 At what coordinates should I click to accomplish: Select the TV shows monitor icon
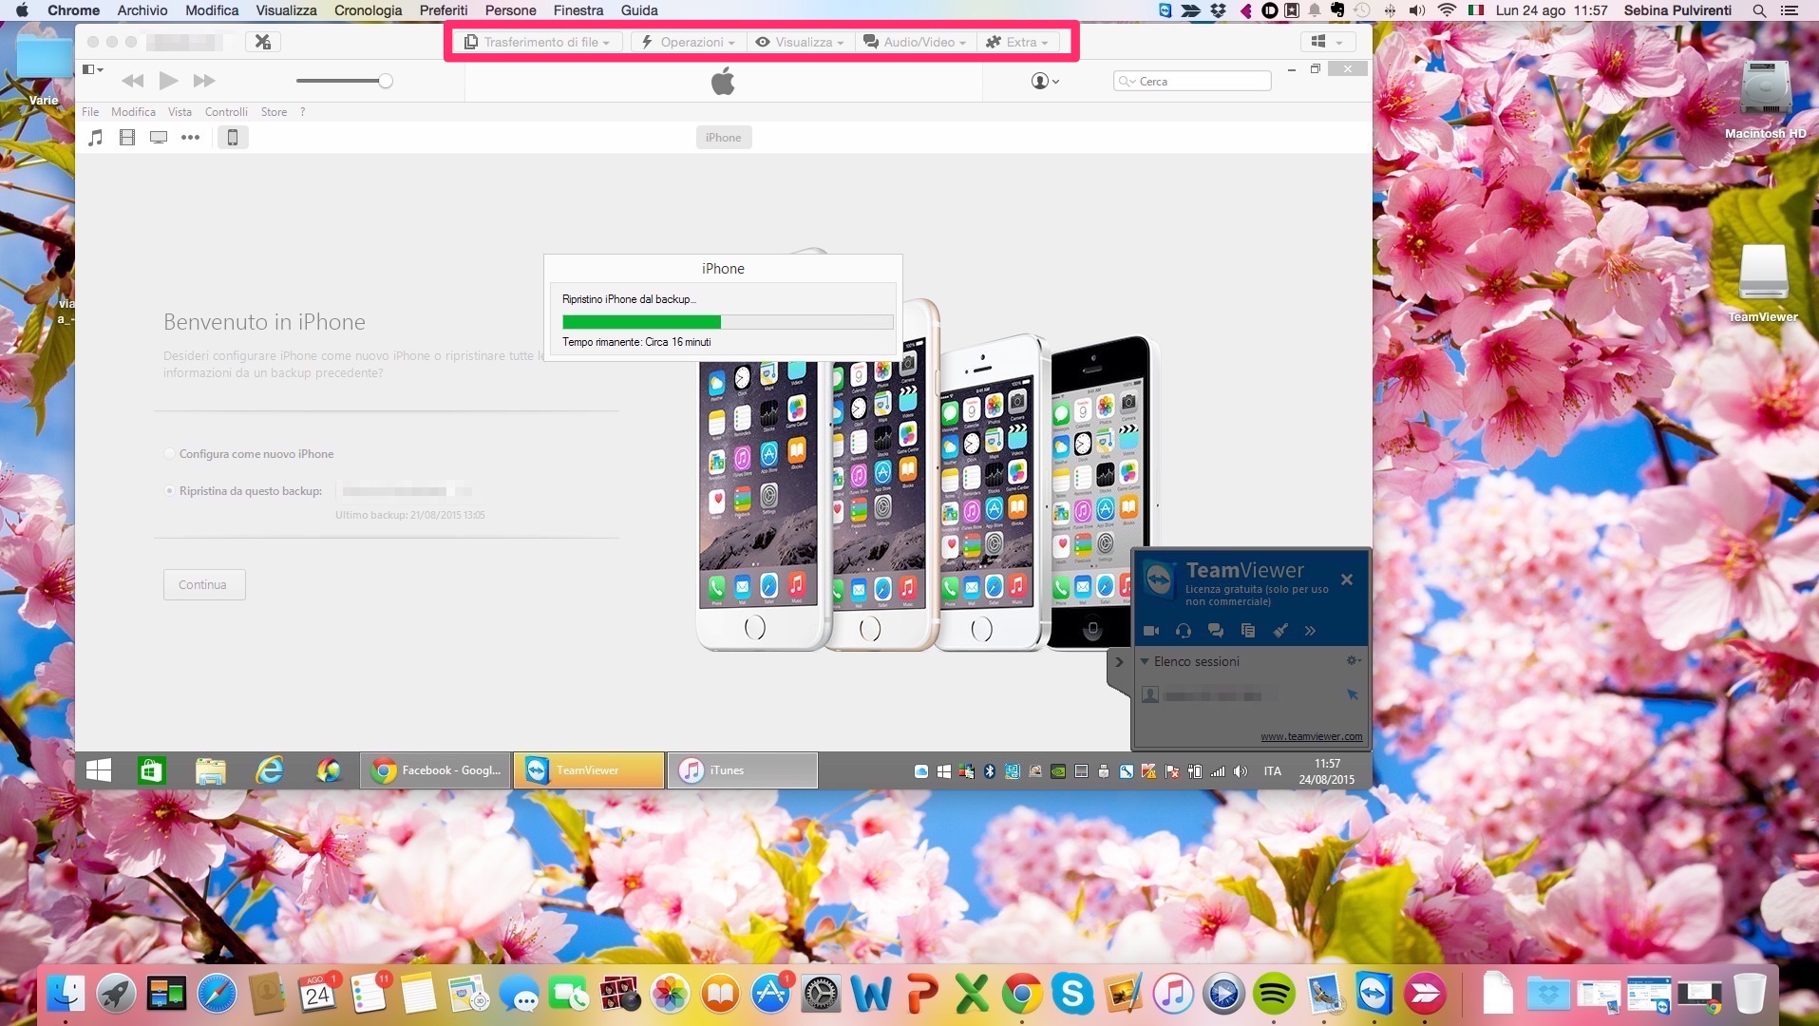point(159,138)
